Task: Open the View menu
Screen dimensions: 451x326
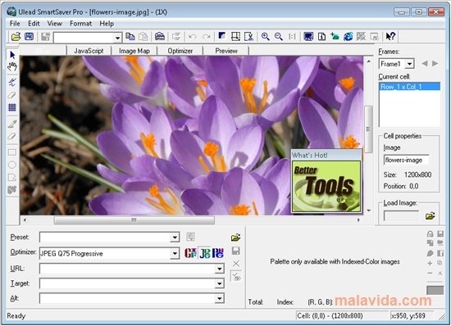Action: point(55,24)
